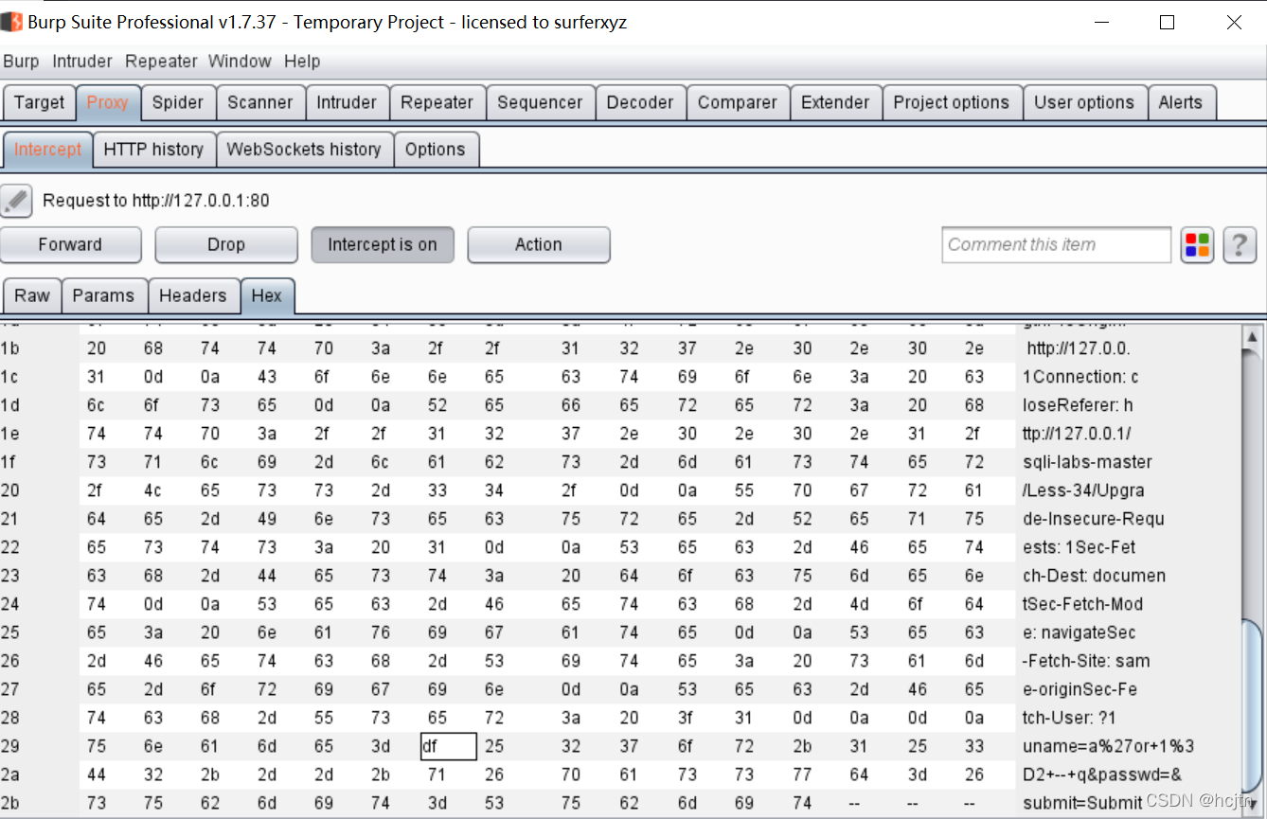
Task: Click the Request to http://127.0.0.1:80 label
Action: coord(156,201)
